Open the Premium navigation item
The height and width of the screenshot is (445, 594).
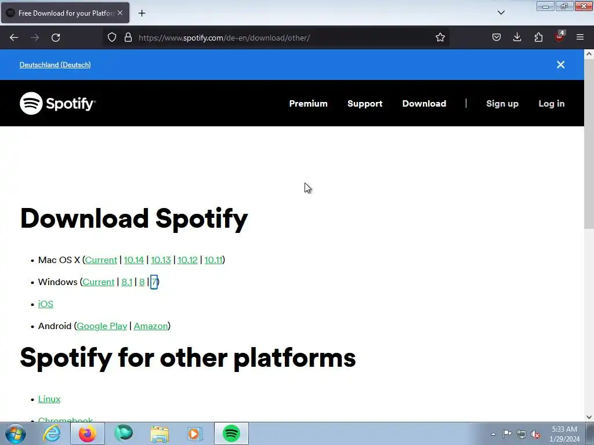pos(309,104)
